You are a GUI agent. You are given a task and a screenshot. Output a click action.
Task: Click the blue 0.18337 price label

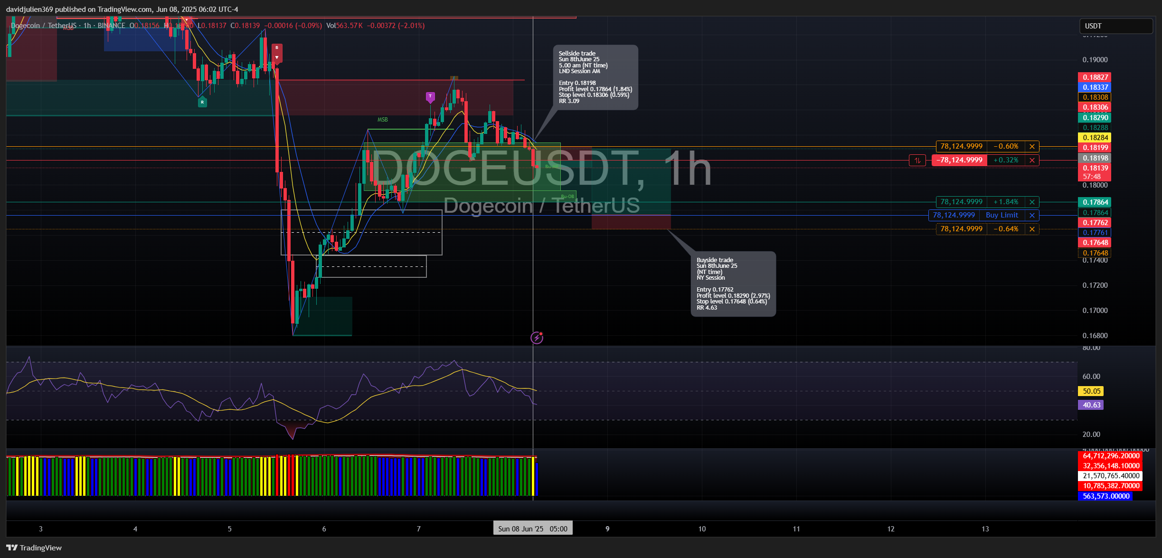(x=1095, y=87)
